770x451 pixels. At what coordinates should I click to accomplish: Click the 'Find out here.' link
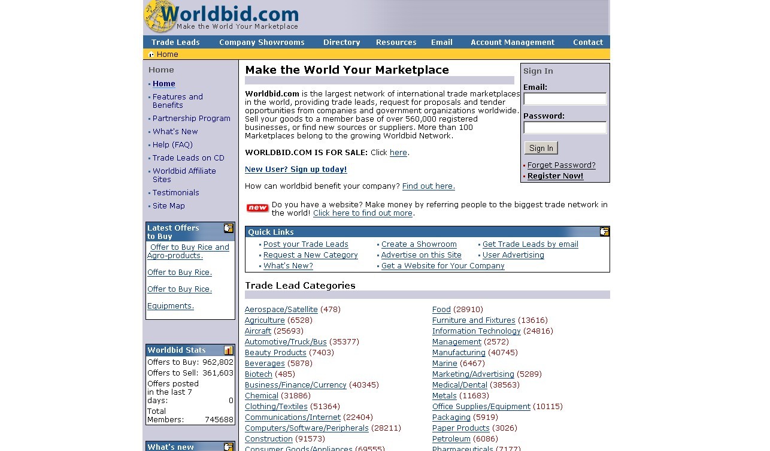point(429,186)
